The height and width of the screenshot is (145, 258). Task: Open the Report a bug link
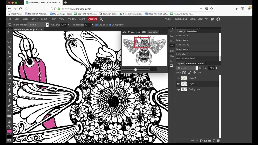tap(180, 19)
